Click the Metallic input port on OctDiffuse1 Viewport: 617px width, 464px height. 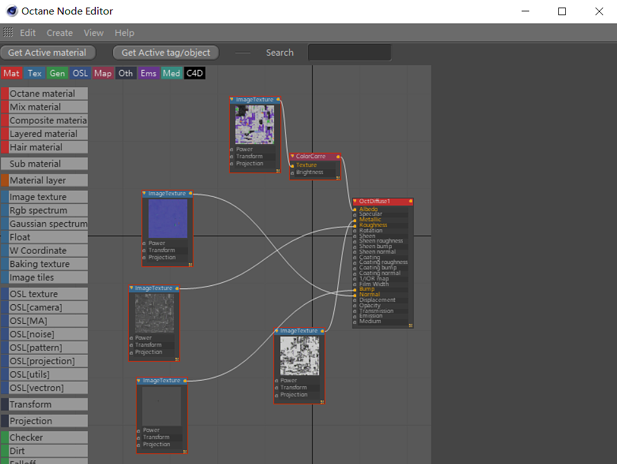[354, 220]
